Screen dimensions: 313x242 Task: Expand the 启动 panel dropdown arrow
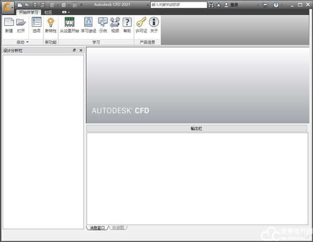pos(27,42)
